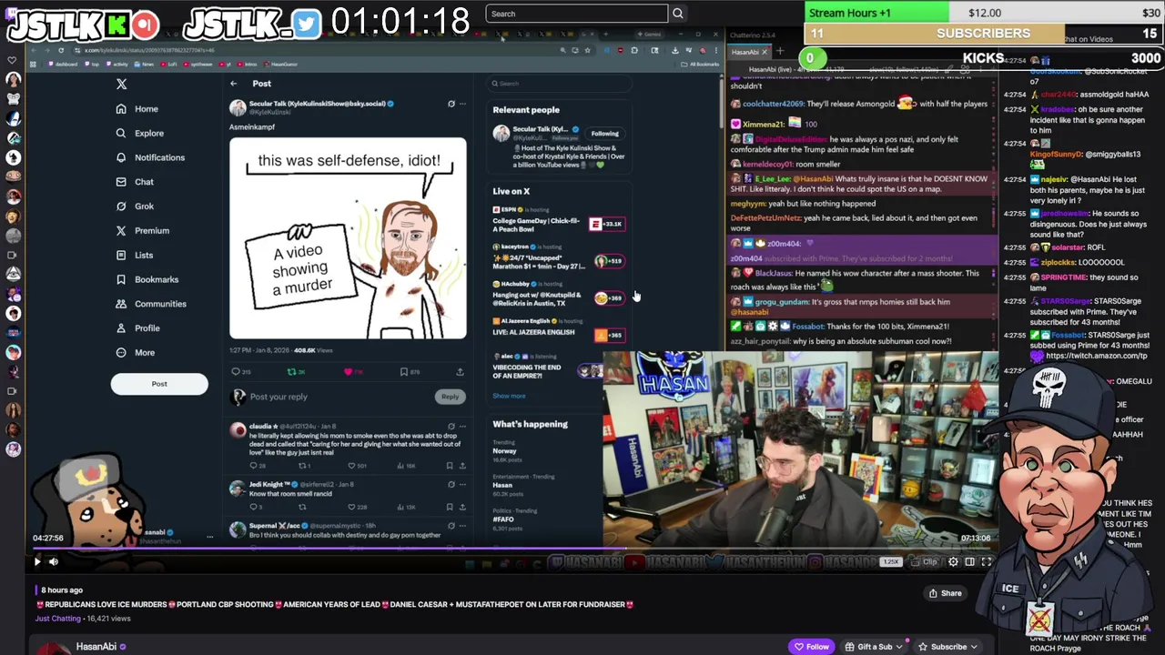Open Communities in X sidebar
Screen dimensions: 1165x655
pyautogui.click(x=151, y=304)
